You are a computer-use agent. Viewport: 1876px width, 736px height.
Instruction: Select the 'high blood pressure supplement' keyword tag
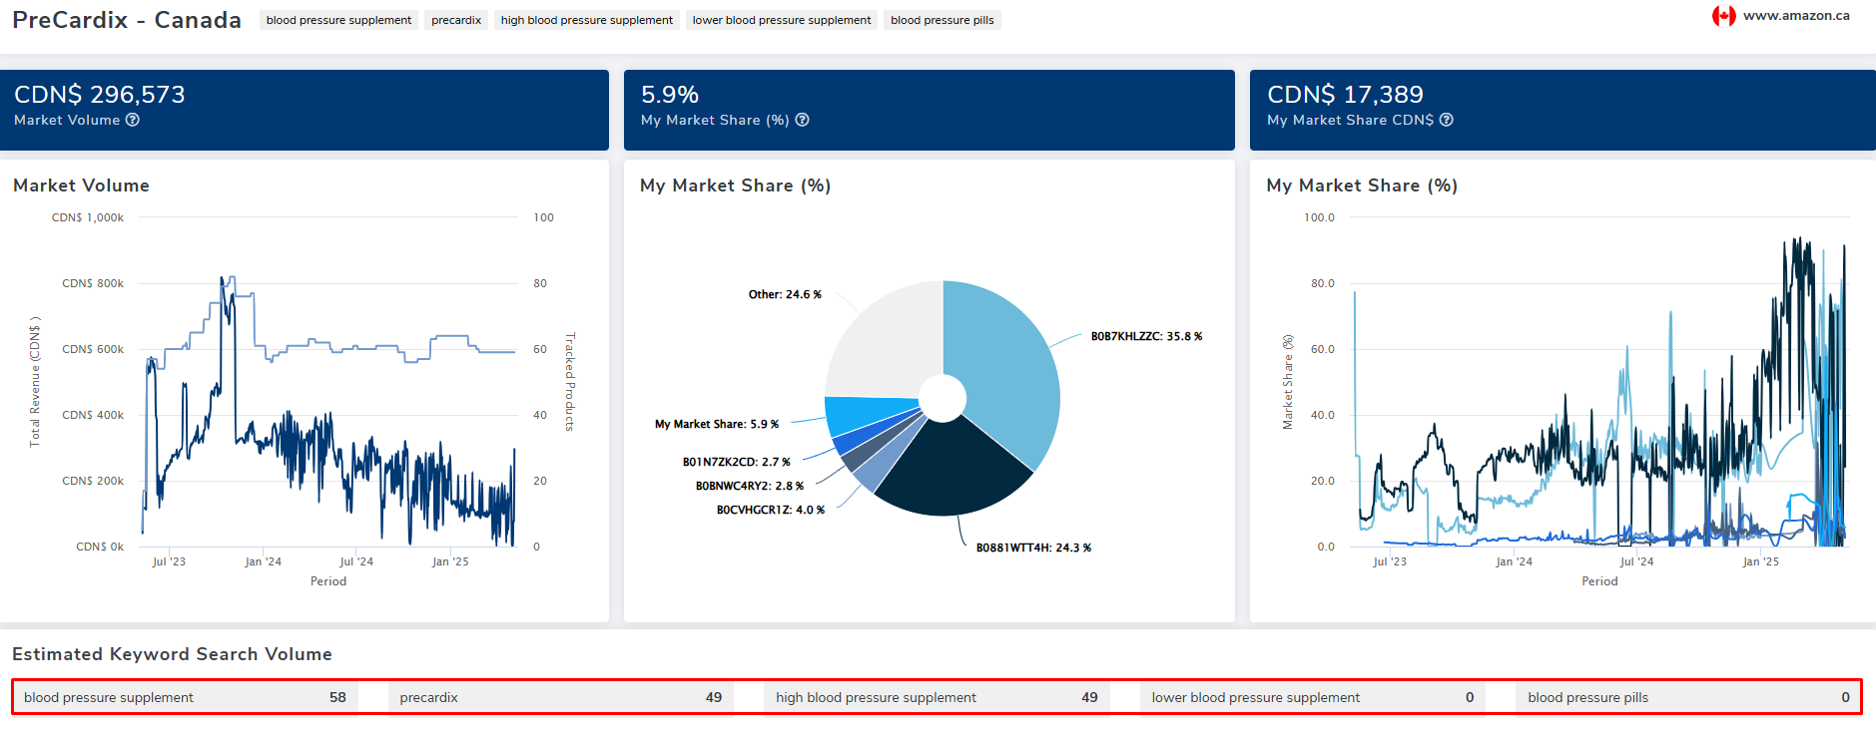point(587,20)
